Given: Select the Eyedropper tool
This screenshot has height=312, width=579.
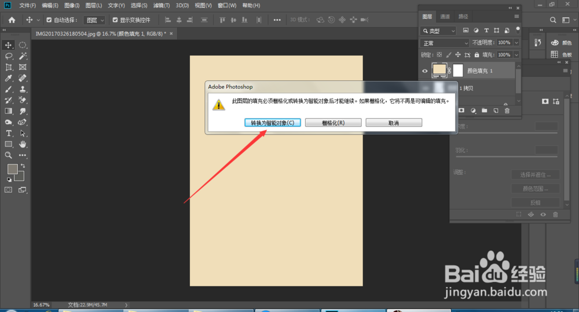Looking at the screenshot, I should [8, 78].
